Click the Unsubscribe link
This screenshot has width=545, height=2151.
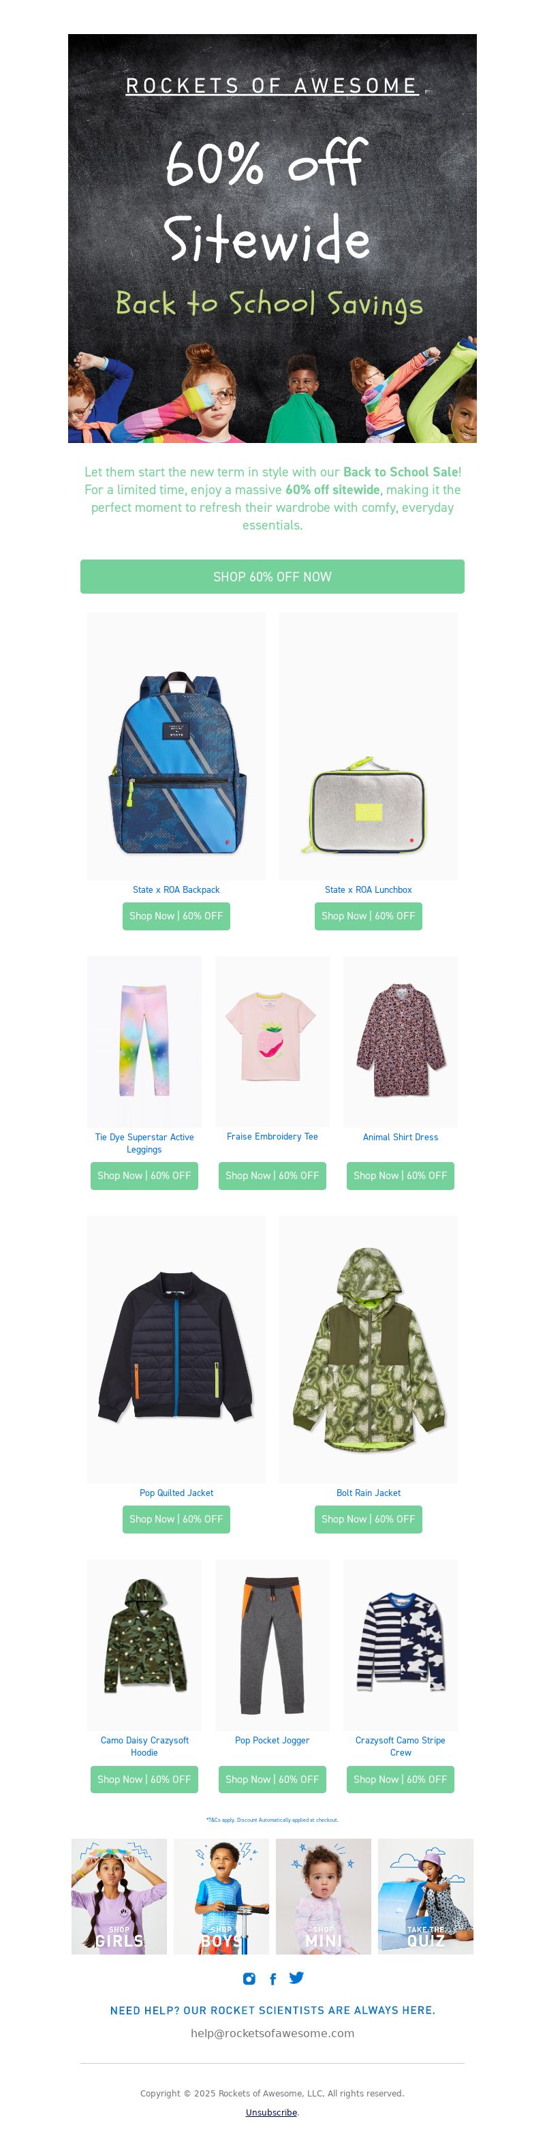271,2113
